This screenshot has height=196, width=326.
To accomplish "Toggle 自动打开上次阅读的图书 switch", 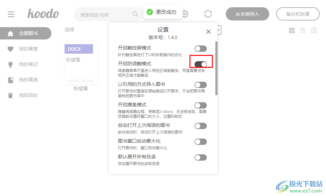I will coord(201,126).
